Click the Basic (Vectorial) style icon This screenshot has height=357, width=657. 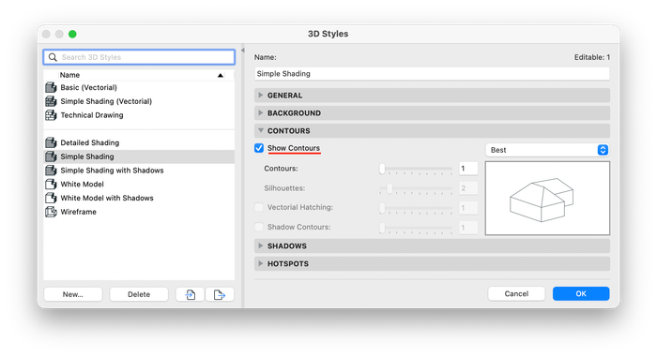pyautogui.click(x=51, y=87)
